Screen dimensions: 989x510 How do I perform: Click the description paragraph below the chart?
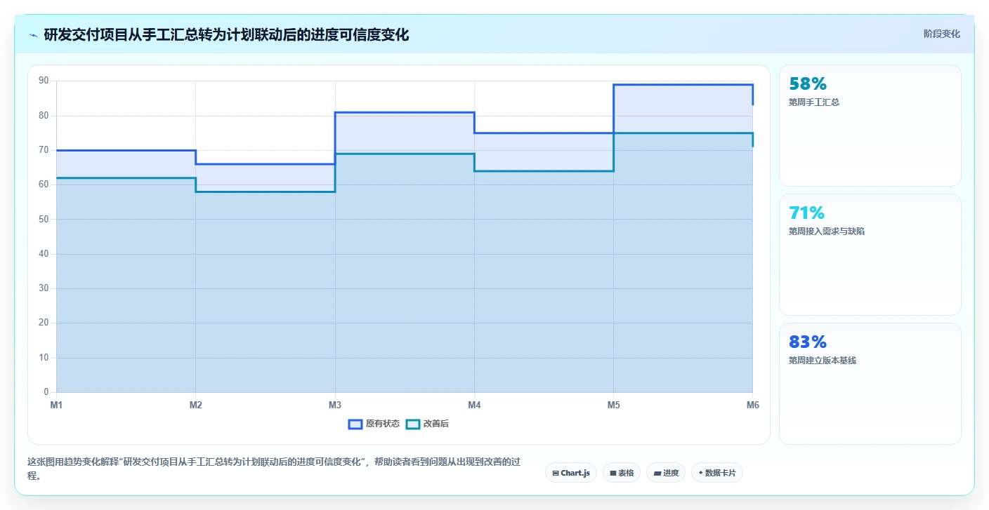(x=275, y=469)
